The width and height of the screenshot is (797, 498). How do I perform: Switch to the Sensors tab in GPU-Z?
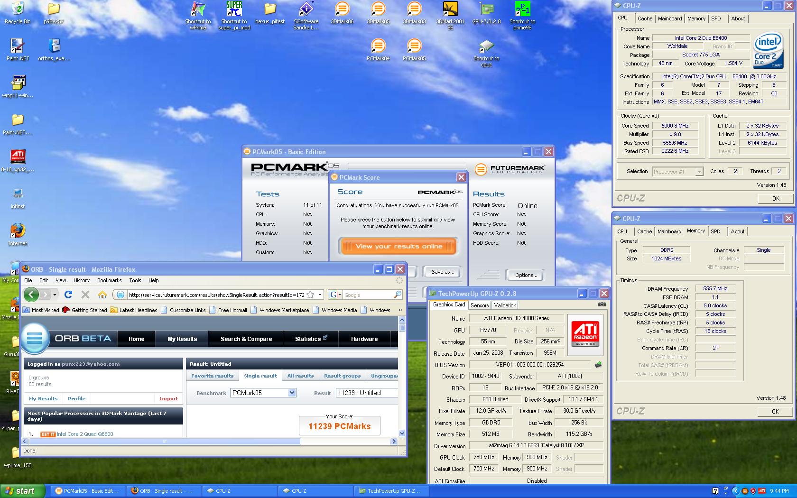click(x=480, y=305)
